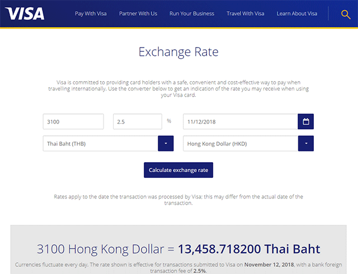358x274 pixels.
Task: Open the Thai Baht (THB) combo box
Action: tap(100, 144)
